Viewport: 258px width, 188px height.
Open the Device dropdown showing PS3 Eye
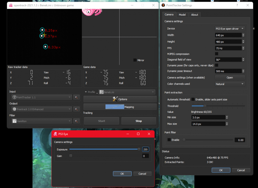(x=230, y=29)
